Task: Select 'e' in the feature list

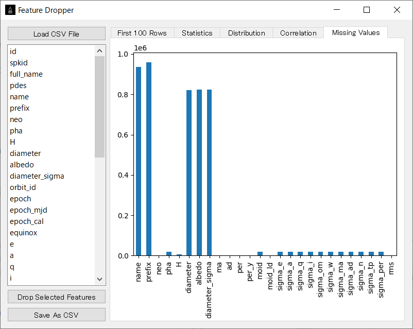Action: tap(51, 244)
